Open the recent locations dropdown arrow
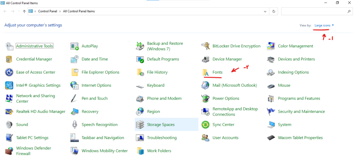 (19, 11)
